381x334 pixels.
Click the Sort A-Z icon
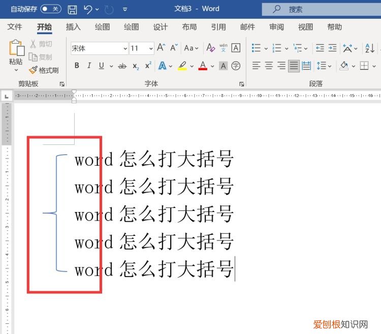pos(370,48)
